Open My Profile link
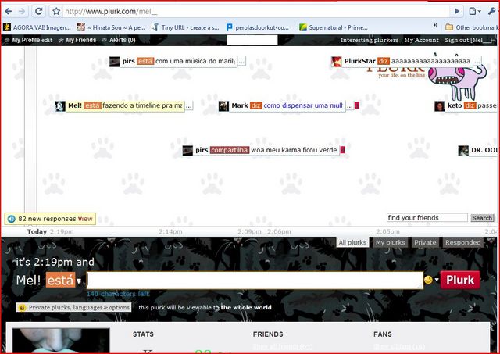Viewport: 500px width, 354px height. coord(26,40)
